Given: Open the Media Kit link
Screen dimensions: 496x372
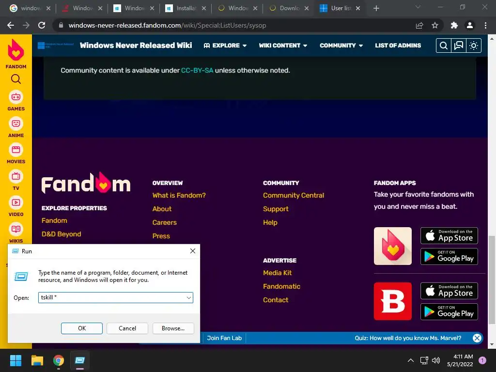Looking at the screenshot, I should tap(278, 273).
